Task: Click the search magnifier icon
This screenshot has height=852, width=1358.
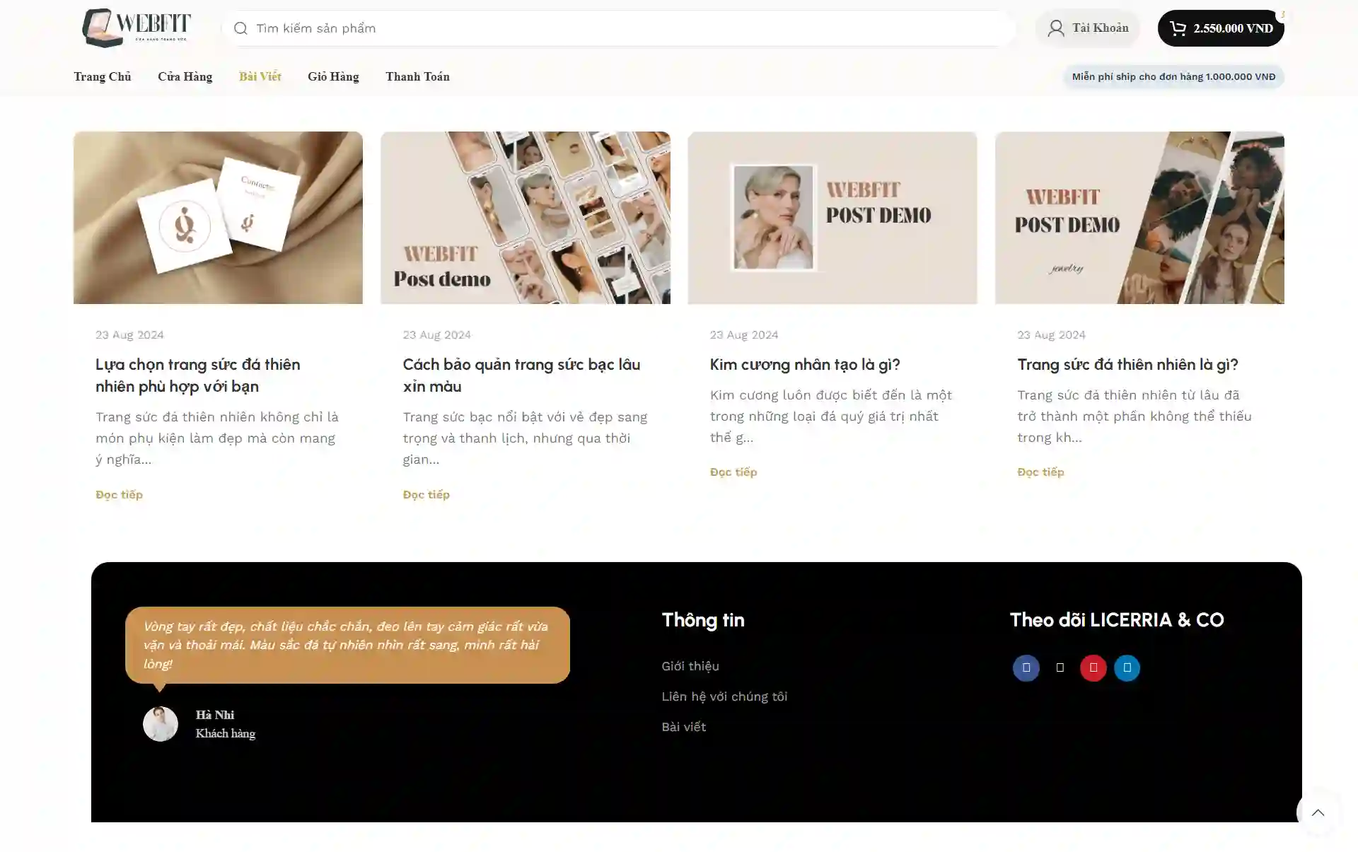Action: (x=240, y=28)
